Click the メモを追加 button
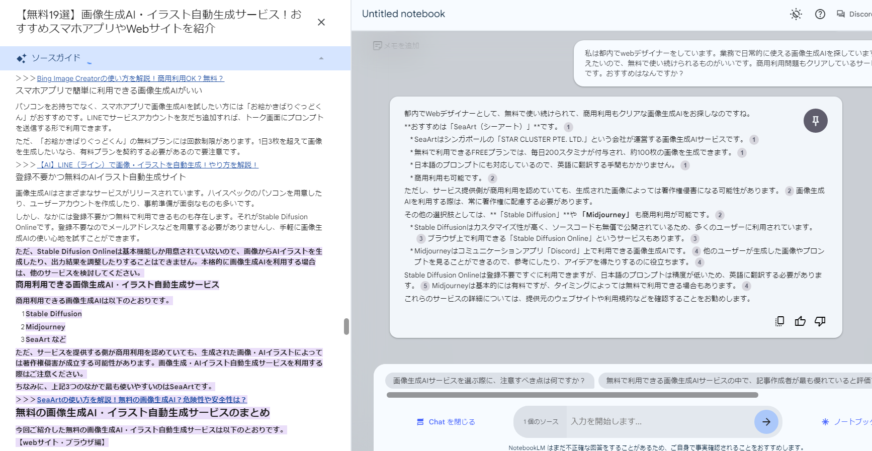 pyautogui.click(x=396, y=46)
